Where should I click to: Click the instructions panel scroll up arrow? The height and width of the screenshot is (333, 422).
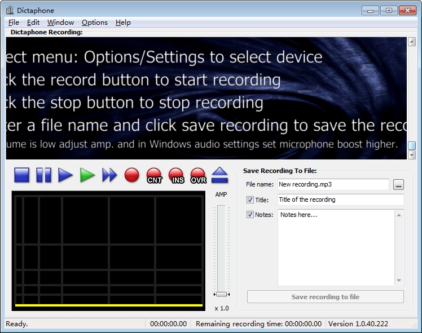[x=412, y=42]
